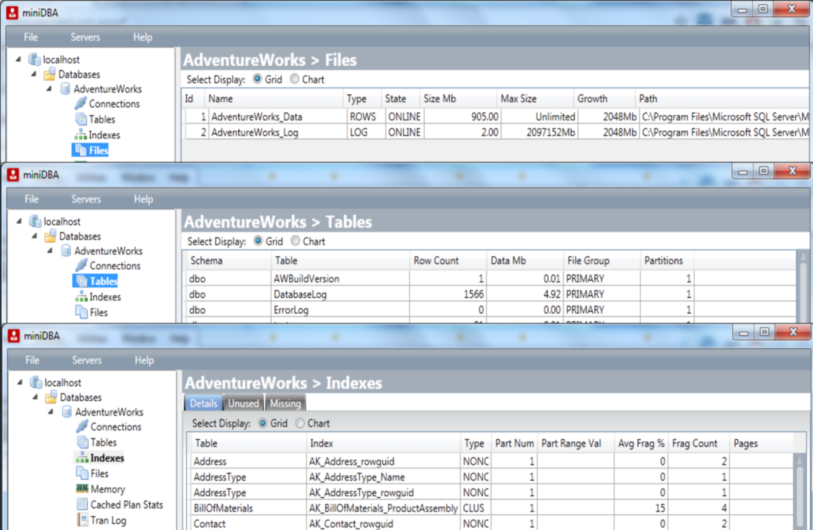This screenshot has width=813, height=530.
Task: Select Chart display radio in Tables window
Action: 295,241
